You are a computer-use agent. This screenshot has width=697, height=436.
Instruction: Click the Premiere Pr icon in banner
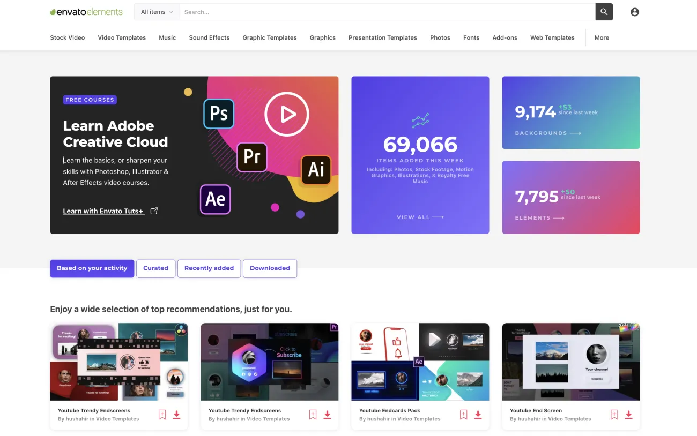pyautogui.click(x=252, y=156)
